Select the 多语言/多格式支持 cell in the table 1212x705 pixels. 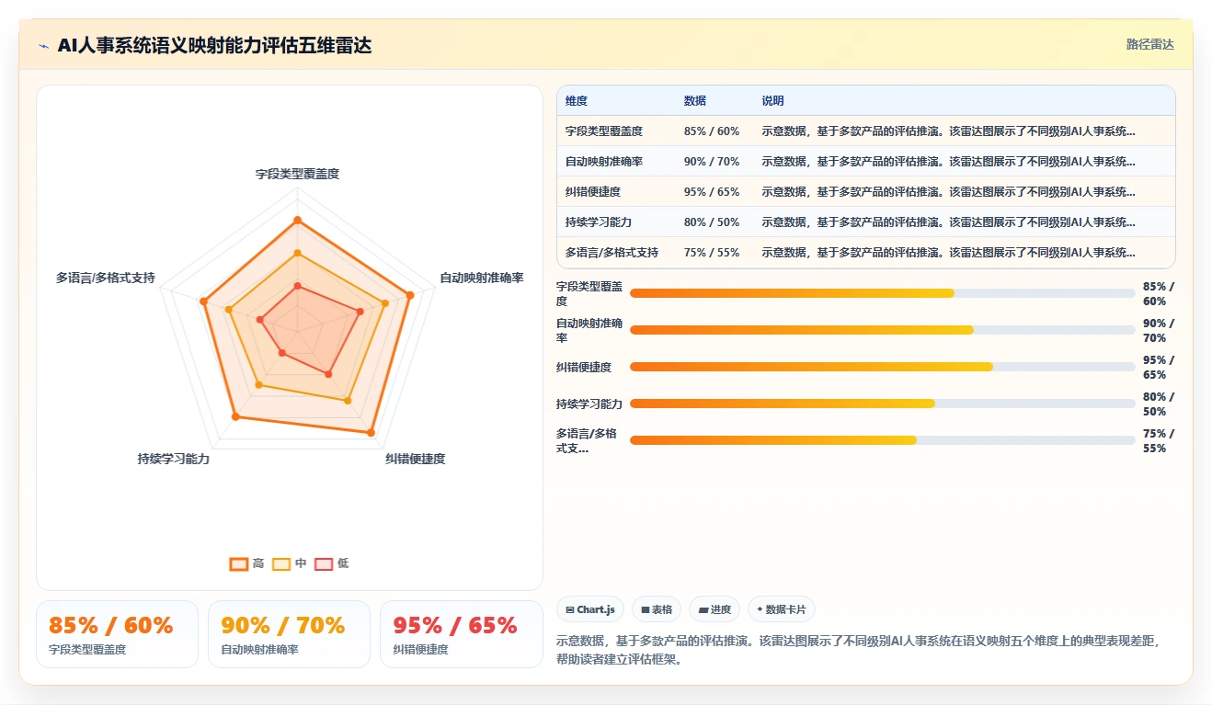(612, 253)
